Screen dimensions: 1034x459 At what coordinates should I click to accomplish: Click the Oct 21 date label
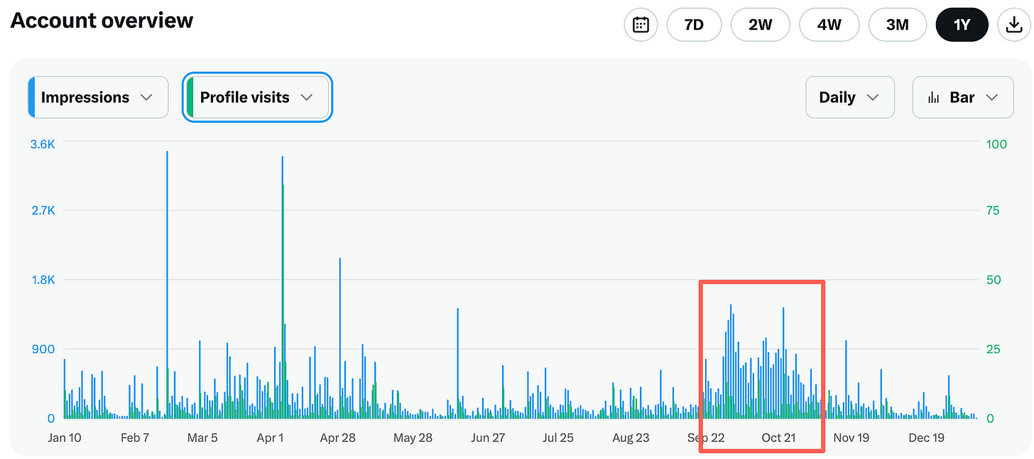779,438
